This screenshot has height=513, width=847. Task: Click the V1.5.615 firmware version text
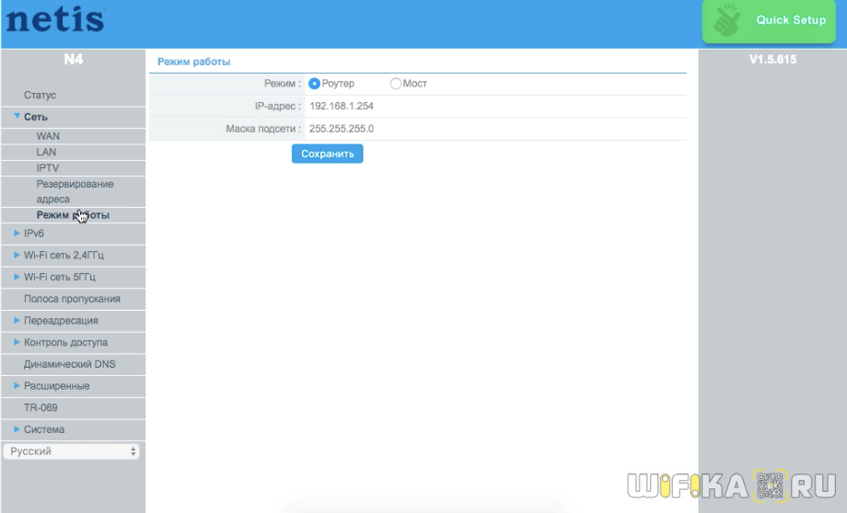[x=772, y=60]
